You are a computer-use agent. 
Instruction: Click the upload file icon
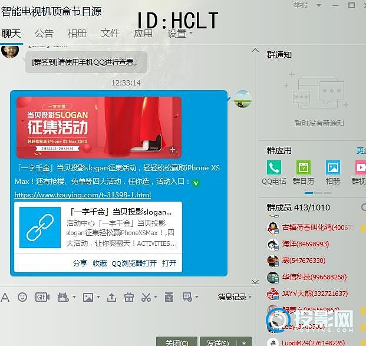pos(111,297)
